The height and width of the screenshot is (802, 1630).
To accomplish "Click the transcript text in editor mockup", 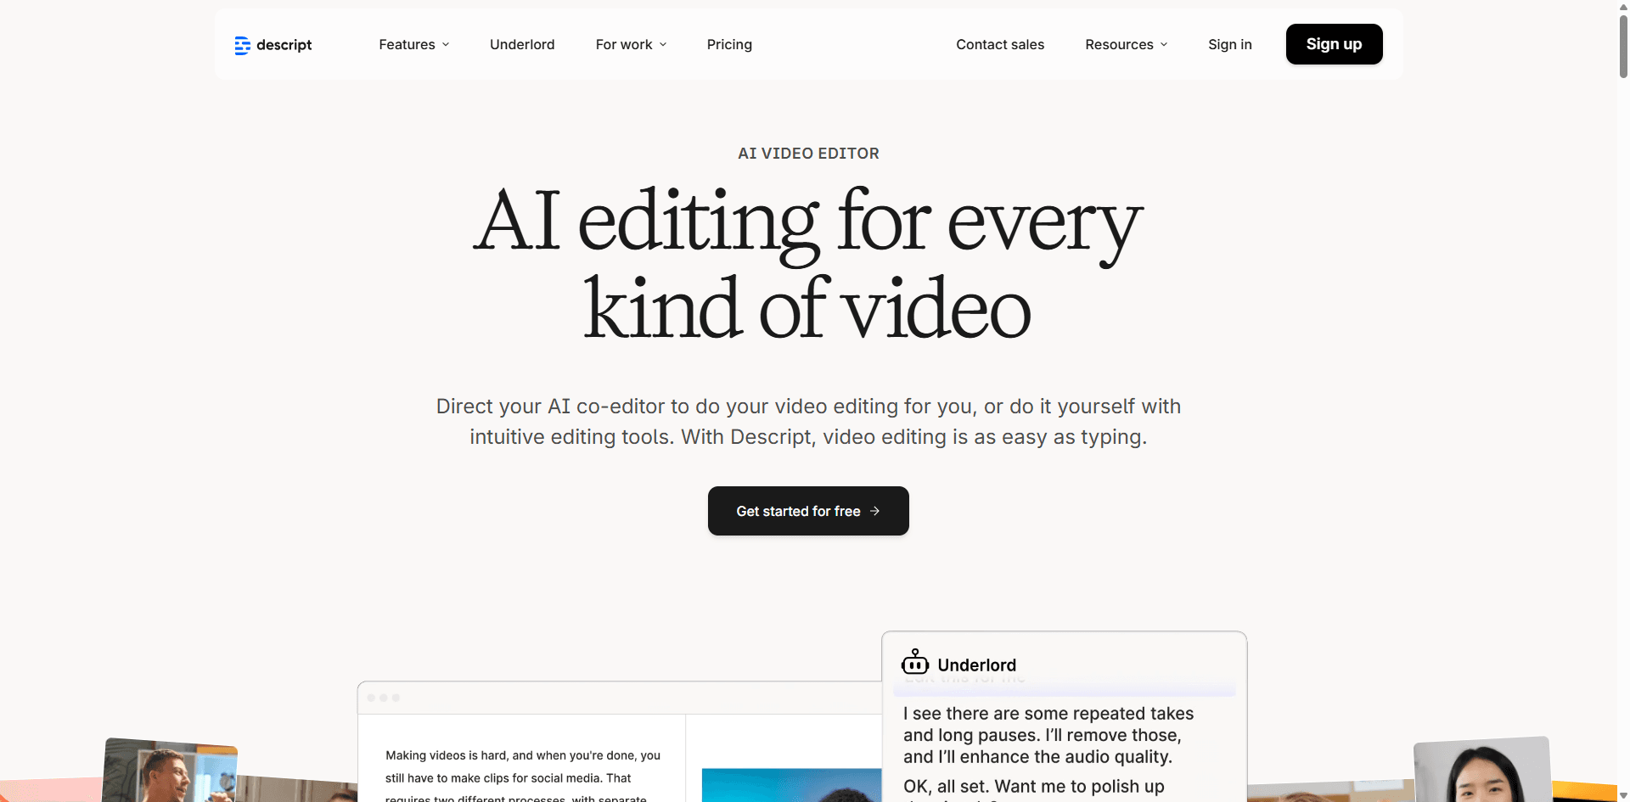I will [x=522, y=766].
